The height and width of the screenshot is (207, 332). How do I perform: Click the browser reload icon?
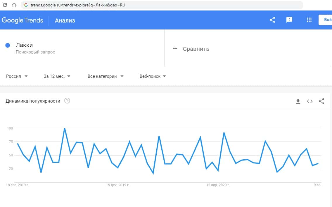point(5,5)
